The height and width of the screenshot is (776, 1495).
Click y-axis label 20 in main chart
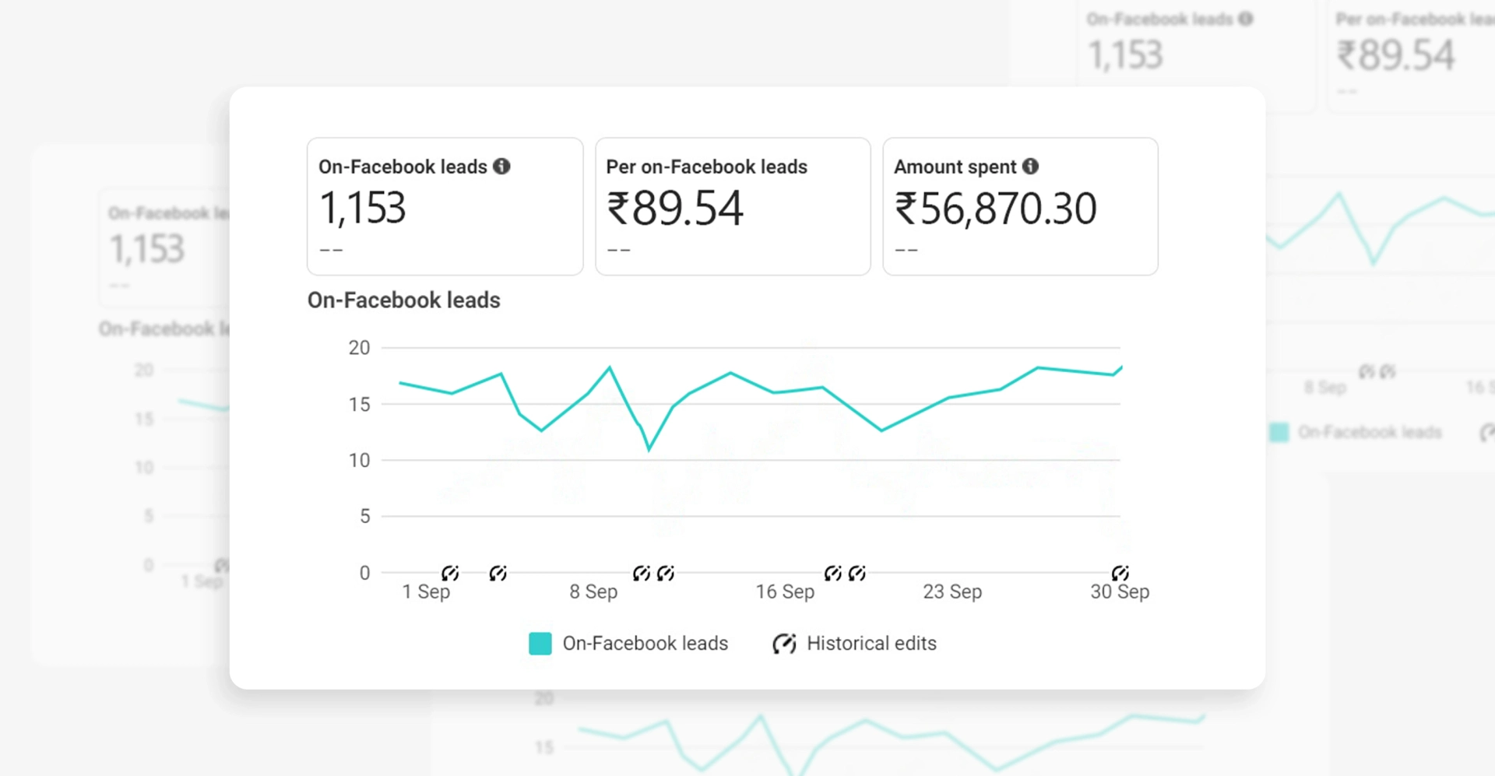(359, 348)
